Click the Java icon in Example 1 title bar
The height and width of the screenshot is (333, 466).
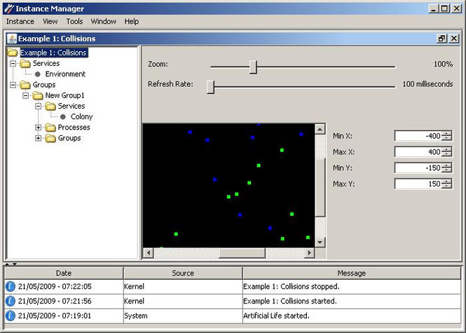point(12,39)
